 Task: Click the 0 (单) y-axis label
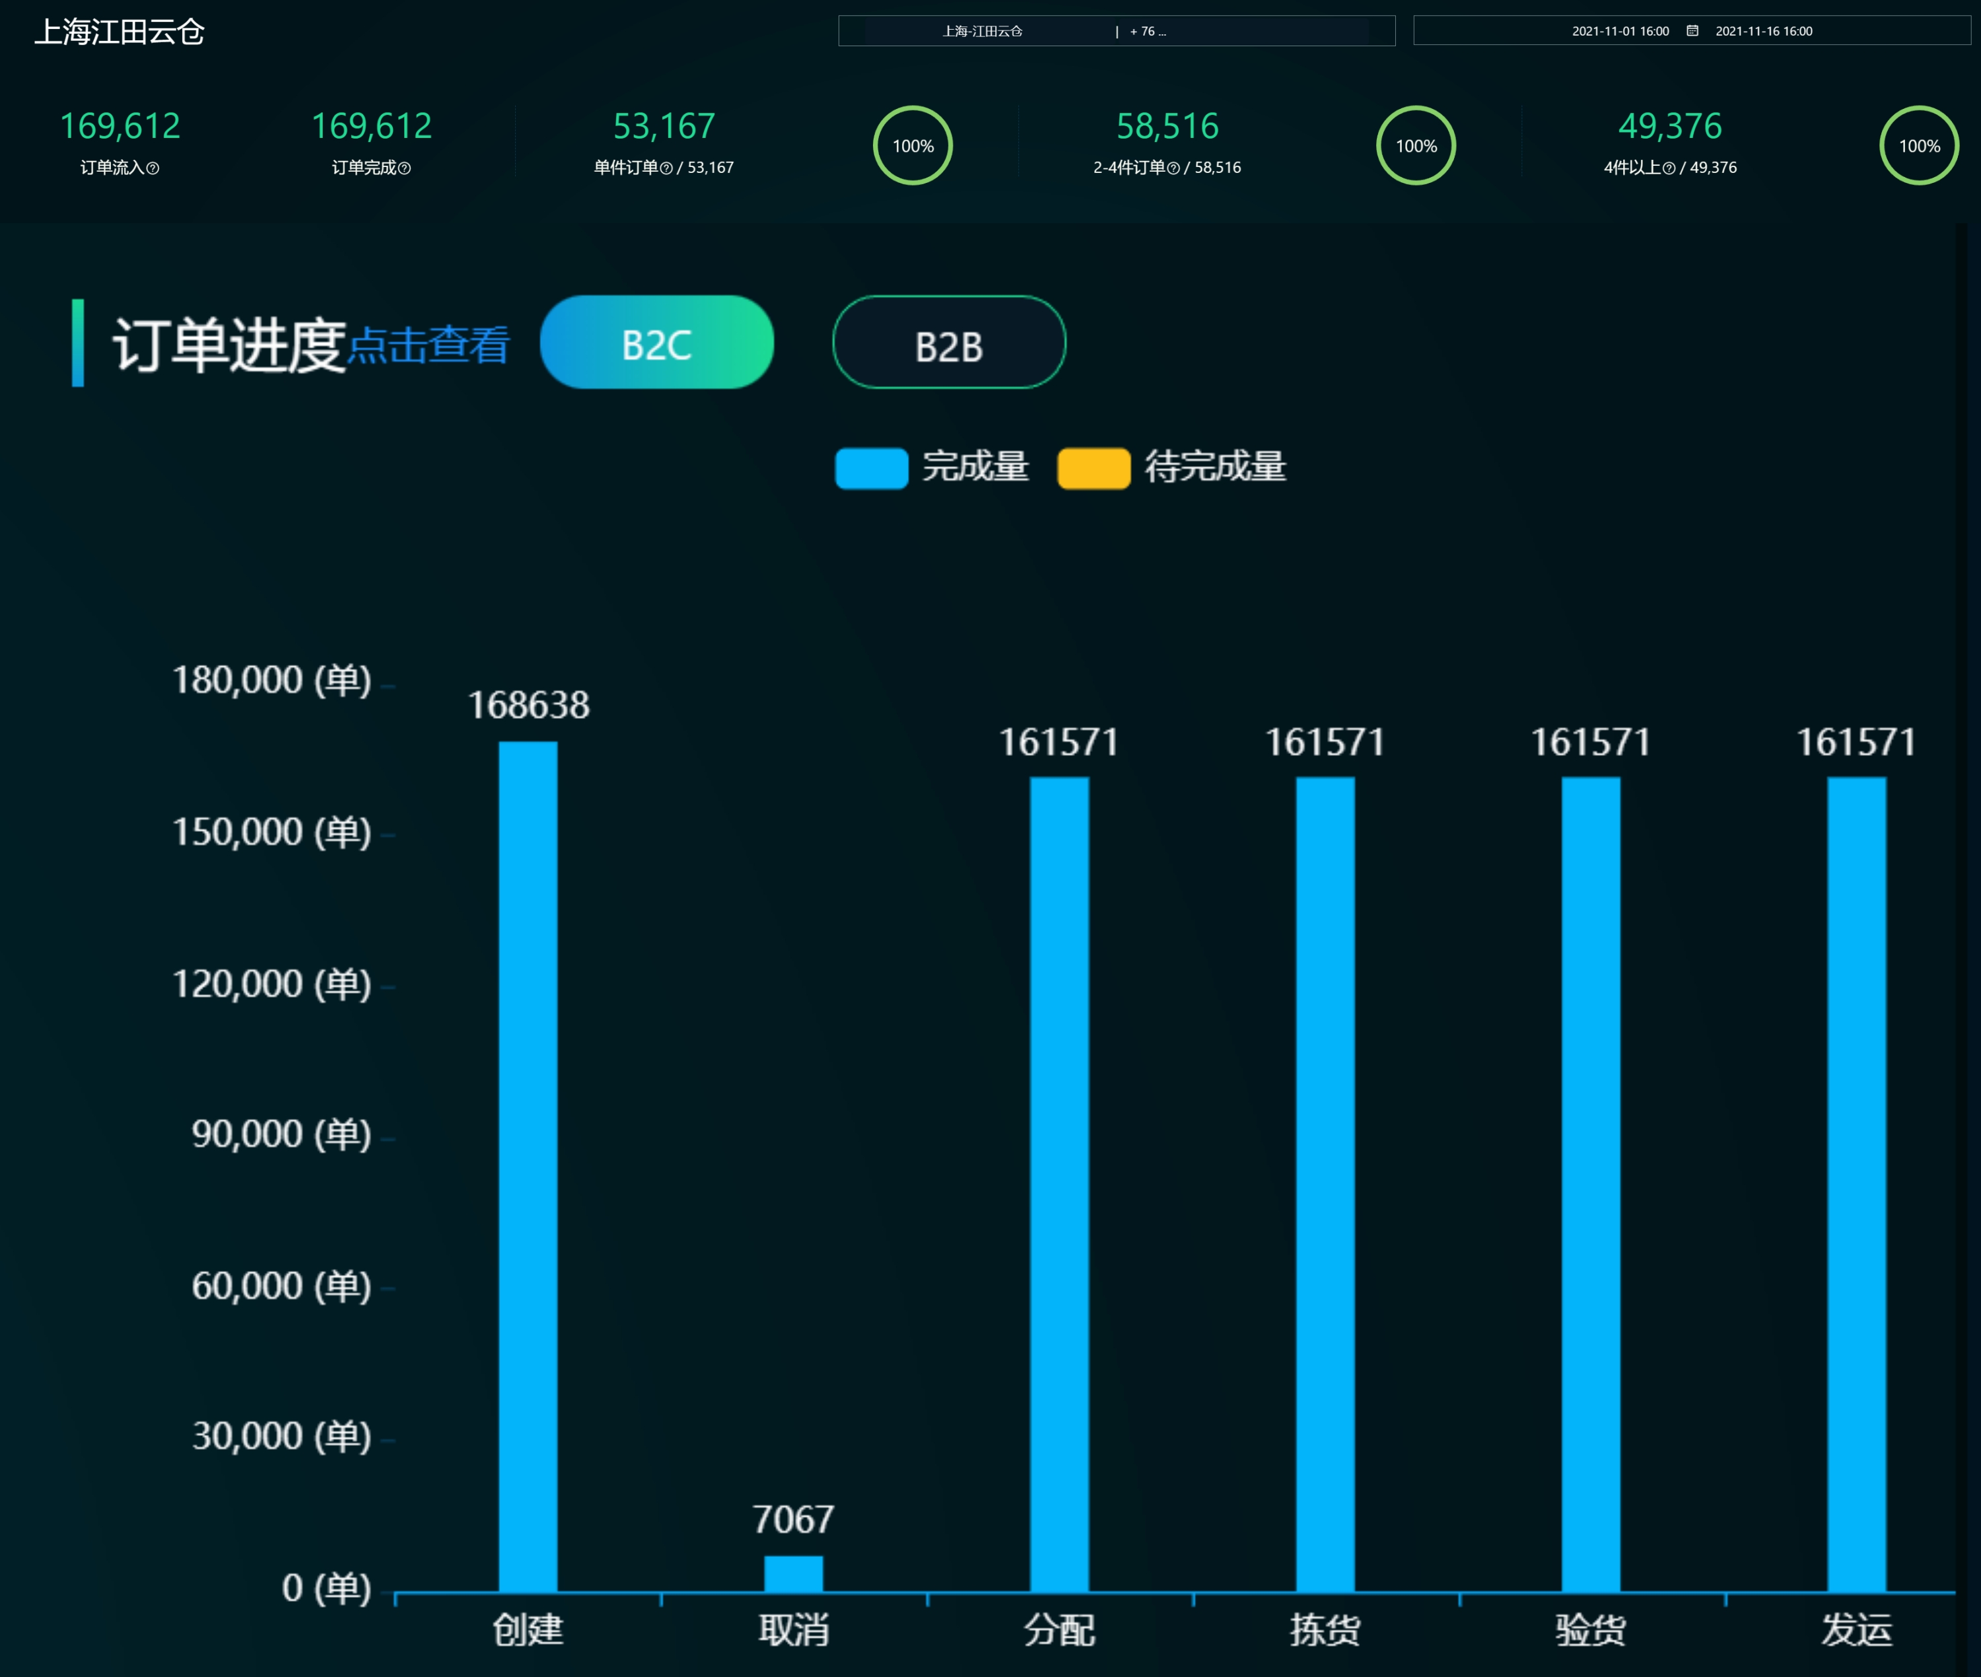click(327, 1589)
